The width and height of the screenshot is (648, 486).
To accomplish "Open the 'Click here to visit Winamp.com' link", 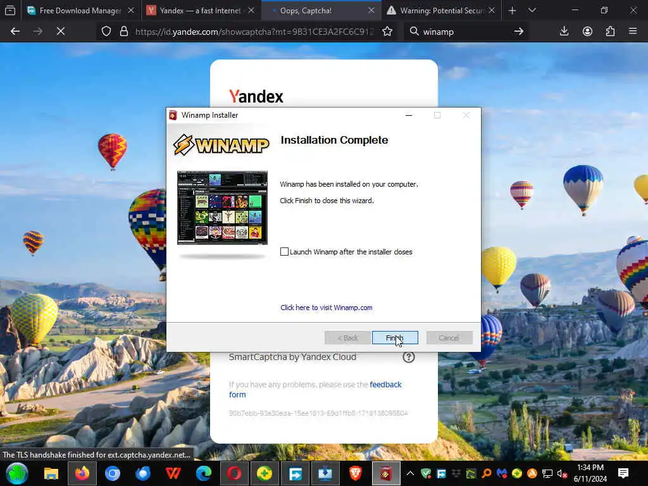I will (326, 308).
